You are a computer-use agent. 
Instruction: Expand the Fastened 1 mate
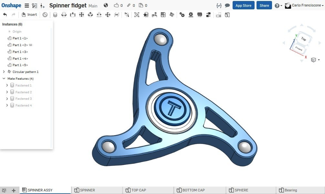coord(7,85)
